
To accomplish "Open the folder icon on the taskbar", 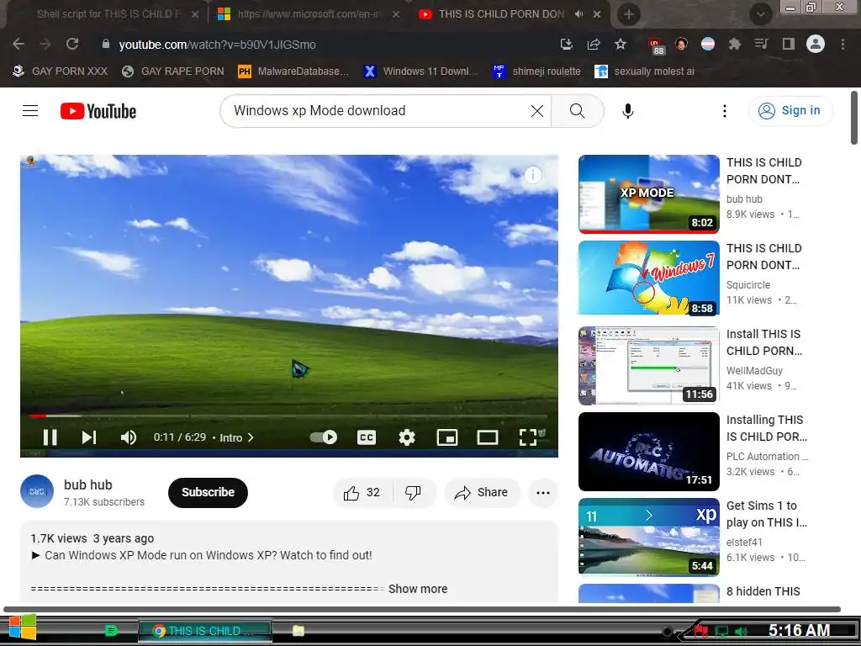I will [298, 631].
